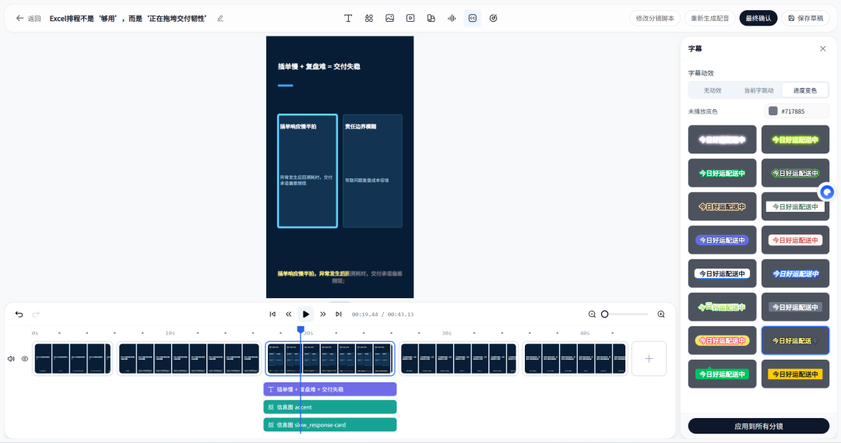Choose the green speech bubble subtitle style

[722, 374]
